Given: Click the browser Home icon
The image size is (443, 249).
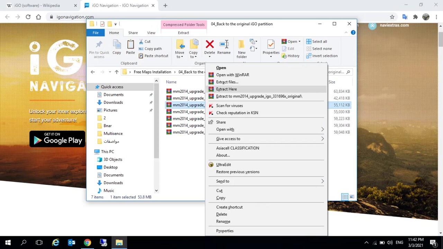Looking at the screenshot, I should pyautogui.click(x=38, y=17).
